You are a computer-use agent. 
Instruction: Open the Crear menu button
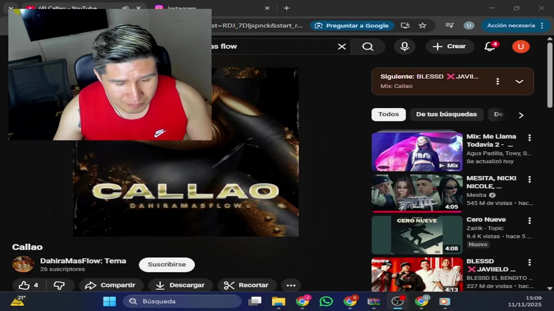click(449, 46)
